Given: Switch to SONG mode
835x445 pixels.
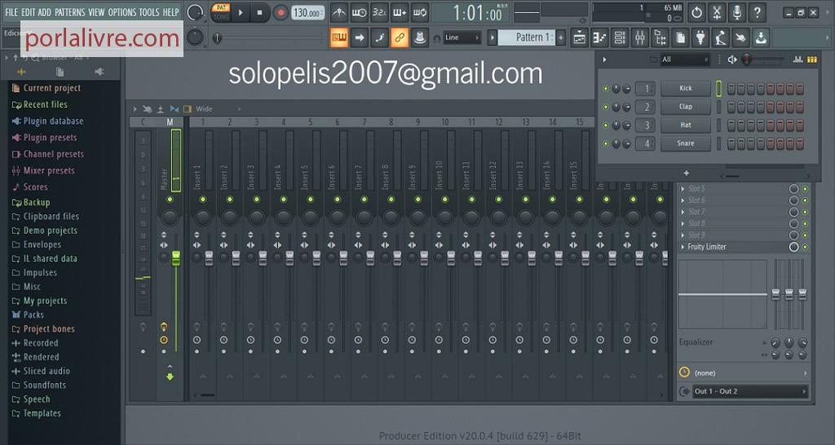Looking at the screenshot, I should pos(221,17).
